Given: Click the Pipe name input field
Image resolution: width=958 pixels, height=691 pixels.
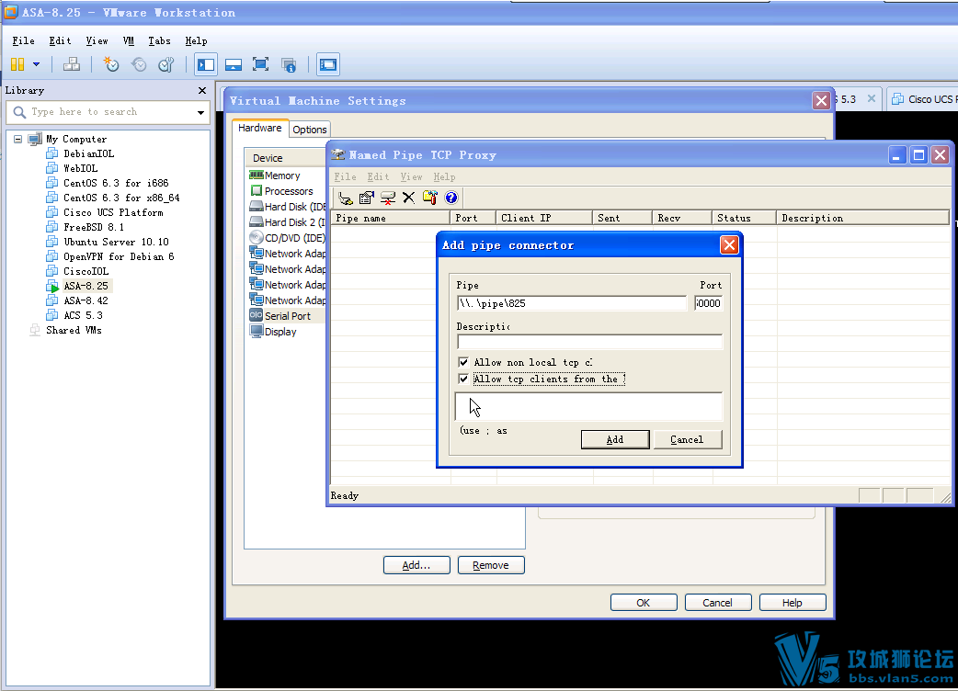Looking at the screenshot, I should coord(571,303).
